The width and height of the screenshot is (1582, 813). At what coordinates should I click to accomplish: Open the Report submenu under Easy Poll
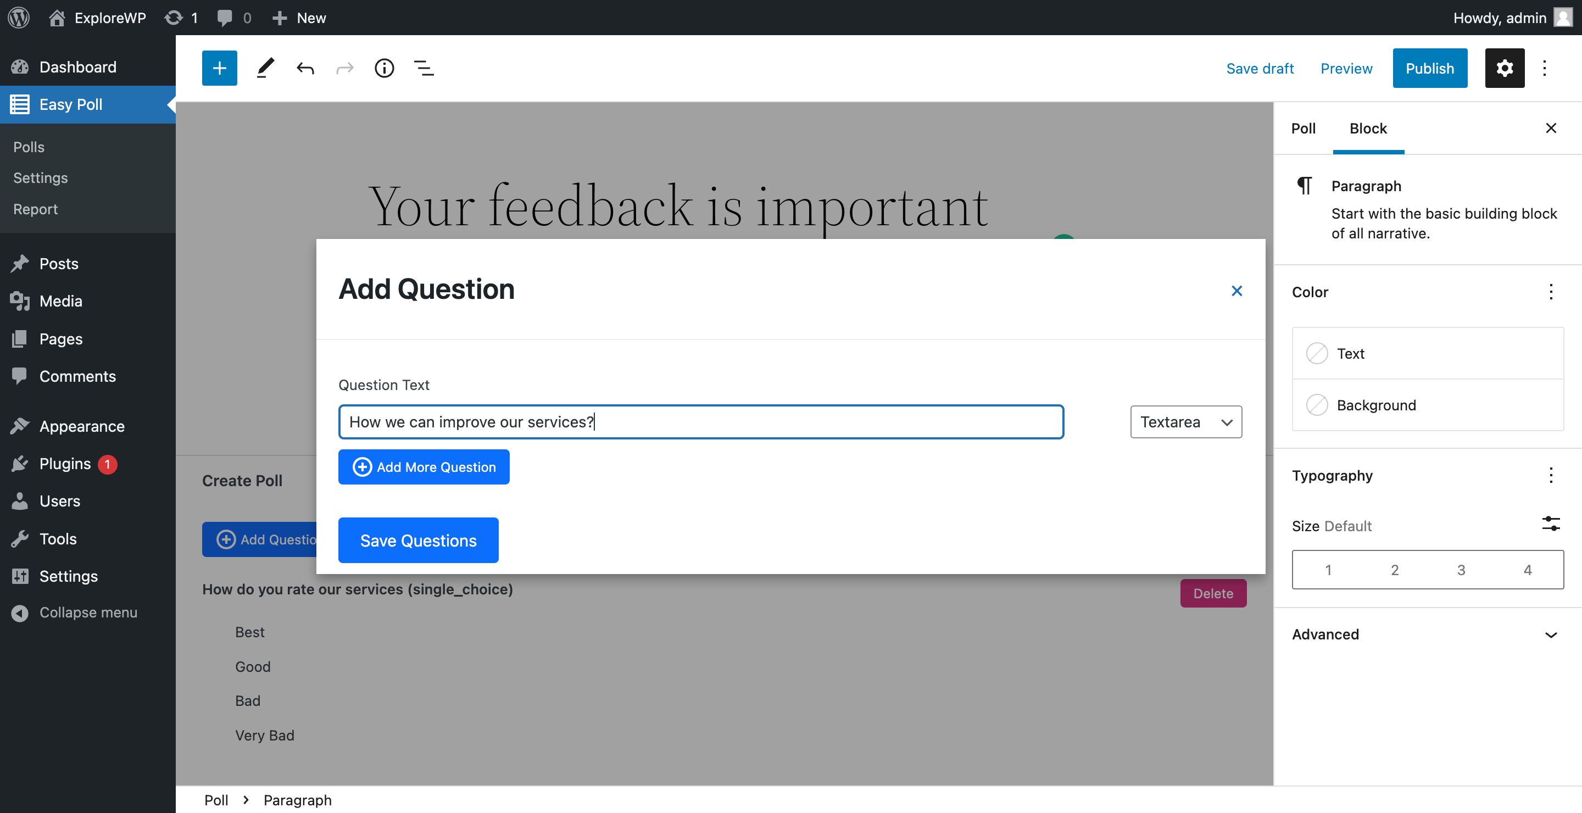(x=36, y=209)
